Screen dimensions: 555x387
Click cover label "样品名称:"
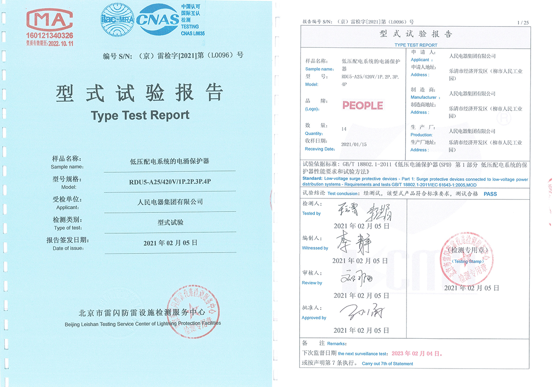(67, 159)
